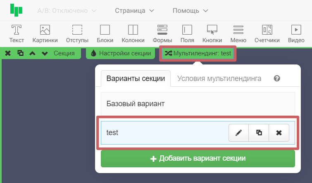Screen dimensions: 312x183
Task: Open Настройки секции settings
Action: pos(120,53)
